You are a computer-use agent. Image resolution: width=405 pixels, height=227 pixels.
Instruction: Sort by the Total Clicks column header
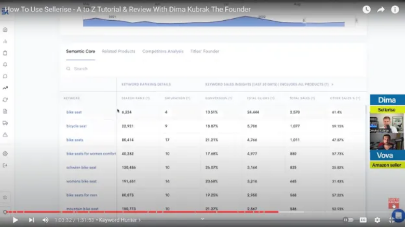261,98
